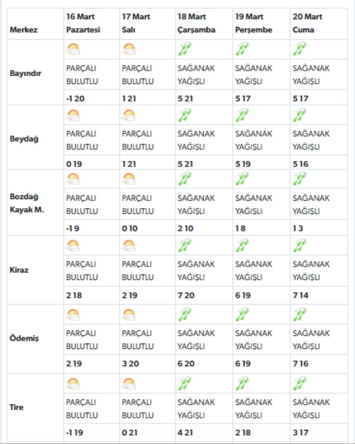This screenshot has width=355, height=444.
Task: Click Kiraz's rain shower icon for 20 Mart
Action: pos(299,246)
